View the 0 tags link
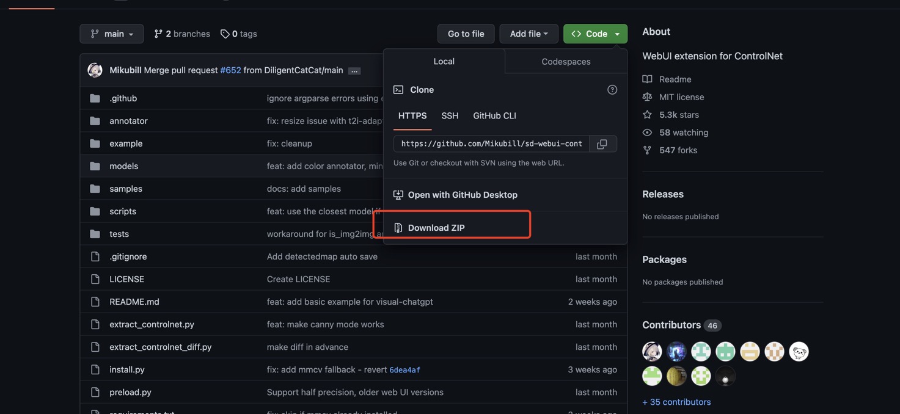900x414 pixels. tap(239, 34)
